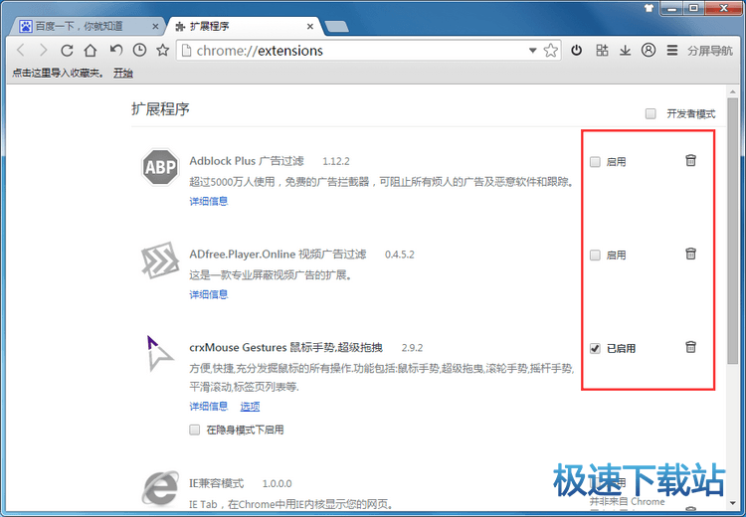Open 分屏导航 in toolbar
The image size is (746, 517).
[x=710, y=51]
